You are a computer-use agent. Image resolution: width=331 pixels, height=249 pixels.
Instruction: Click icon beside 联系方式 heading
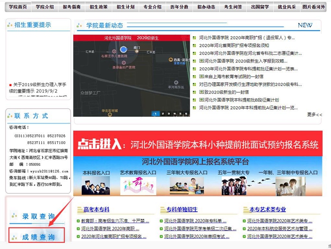click(10, 116)
